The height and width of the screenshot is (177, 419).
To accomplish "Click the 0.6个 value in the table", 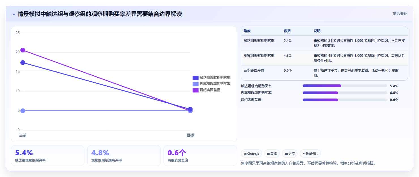I will (288, 71).
